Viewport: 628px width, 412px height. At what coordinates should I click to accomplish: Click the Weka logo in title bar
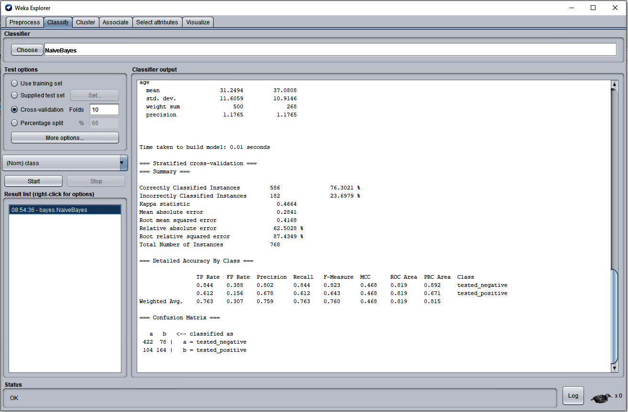(x=8, y=8)
